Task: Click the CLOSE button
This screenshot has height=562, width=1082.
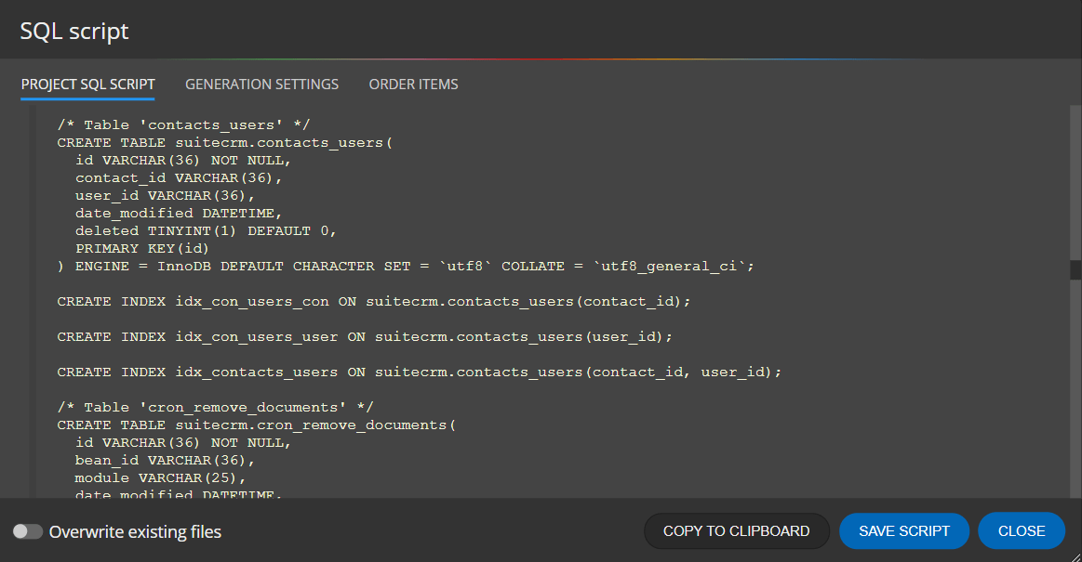Action: pos(1021,530)
